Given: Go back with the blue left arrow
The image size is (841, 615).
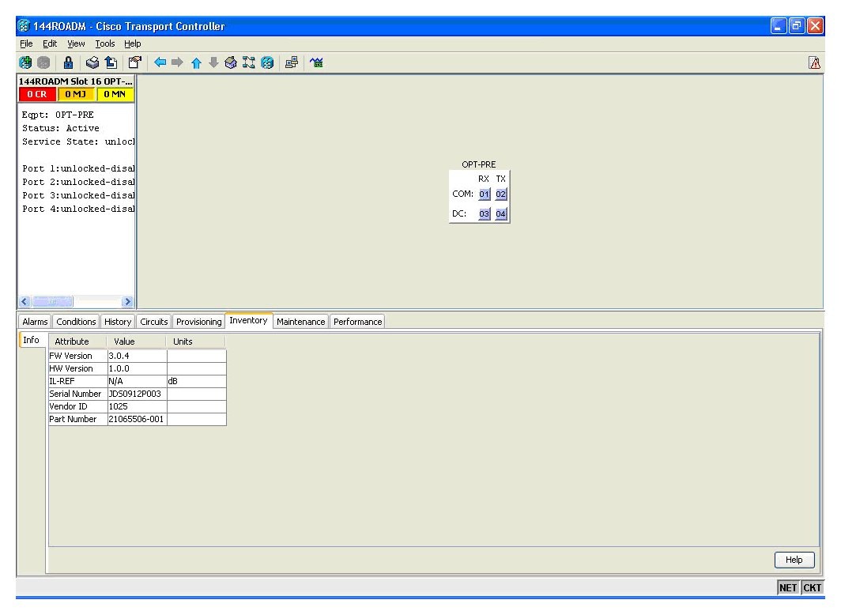Looking at the screenshot, I should [160, 62].
